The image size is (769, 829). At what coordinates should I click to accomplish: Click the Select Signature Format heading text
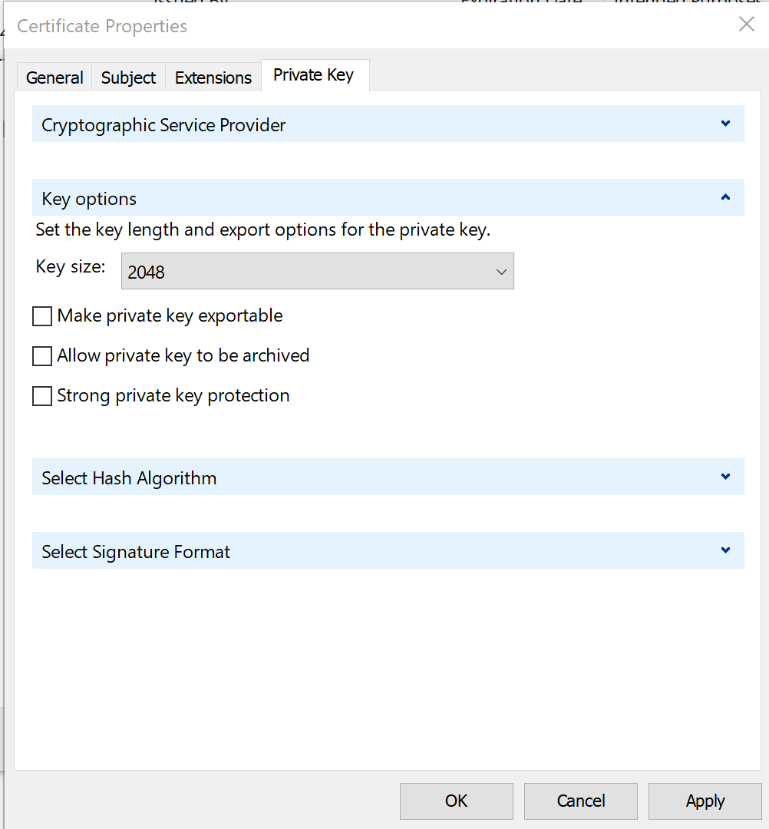click(136, 552)
